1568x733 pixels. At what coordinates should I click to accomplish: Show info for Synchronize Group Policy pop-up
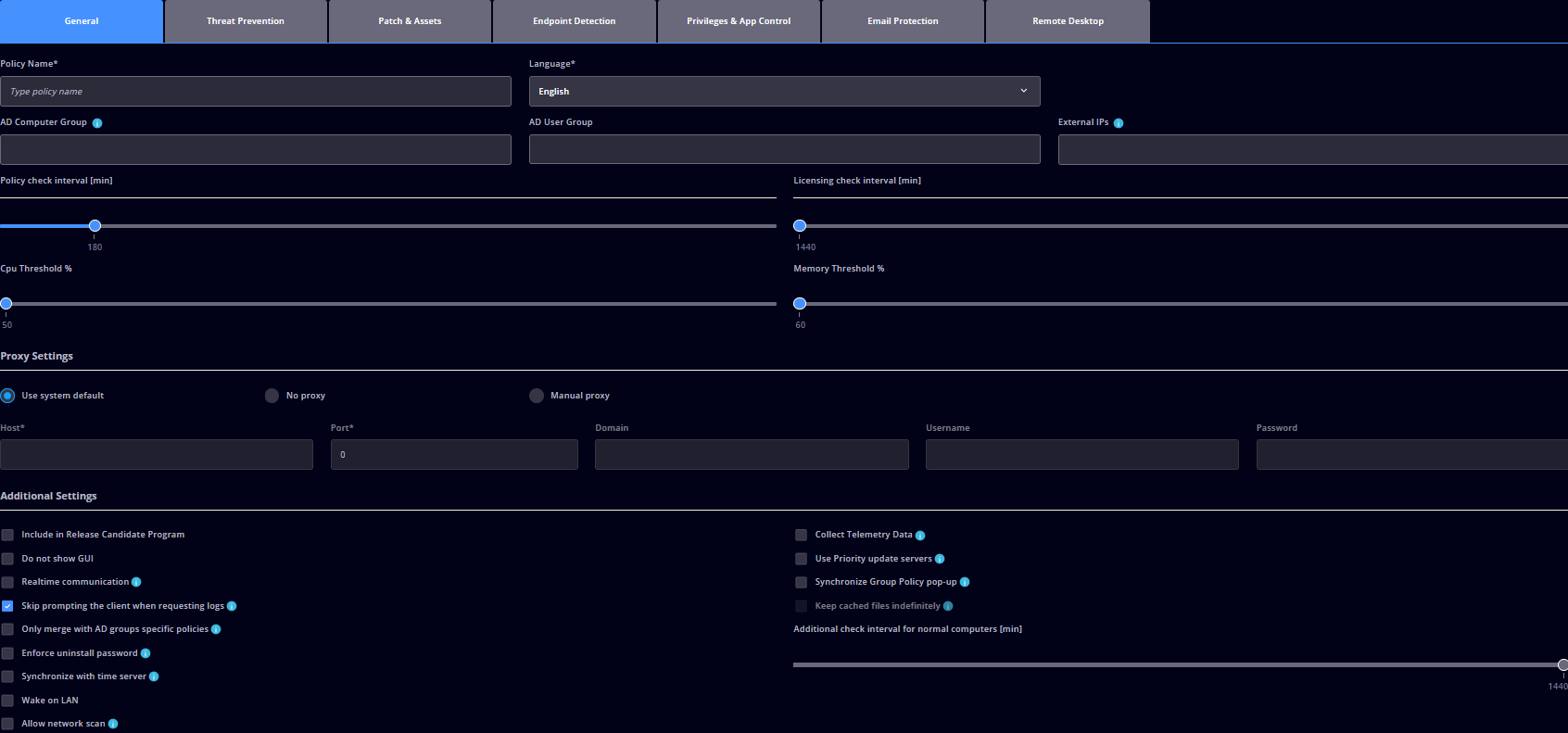965,582
